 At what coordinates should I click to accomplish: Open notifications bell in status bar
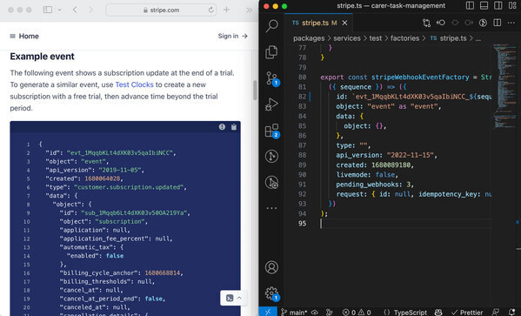pyautogui.click(x=512, y=313)
